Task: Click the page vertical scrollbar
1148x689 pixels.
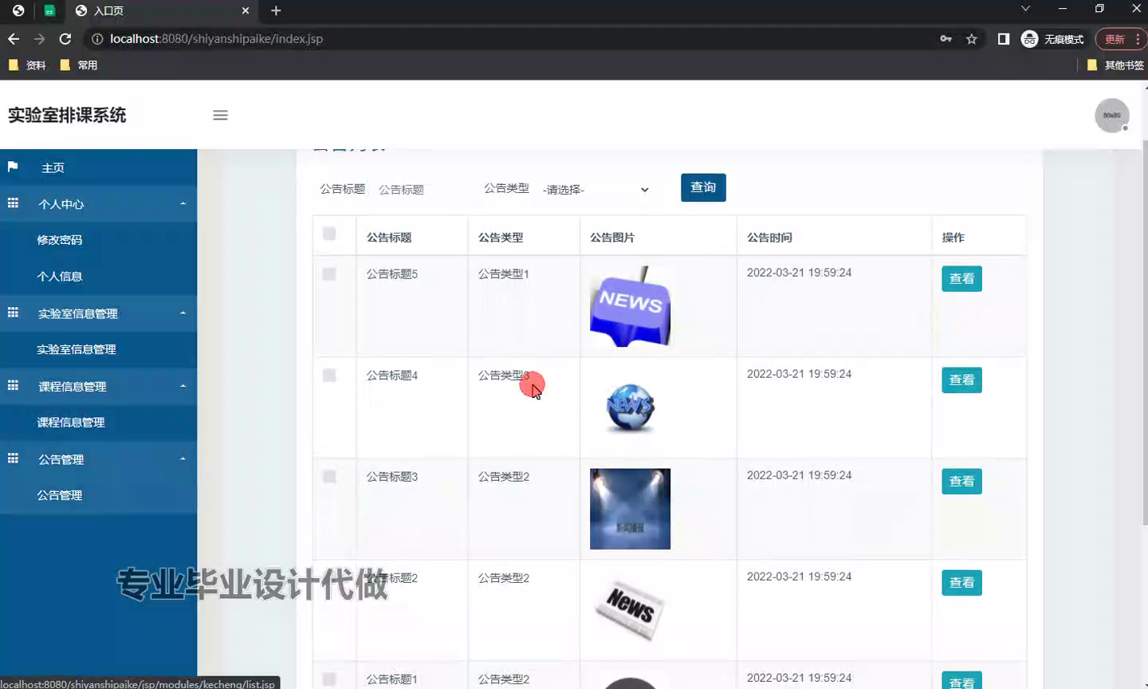Action: coord(1144,334)
